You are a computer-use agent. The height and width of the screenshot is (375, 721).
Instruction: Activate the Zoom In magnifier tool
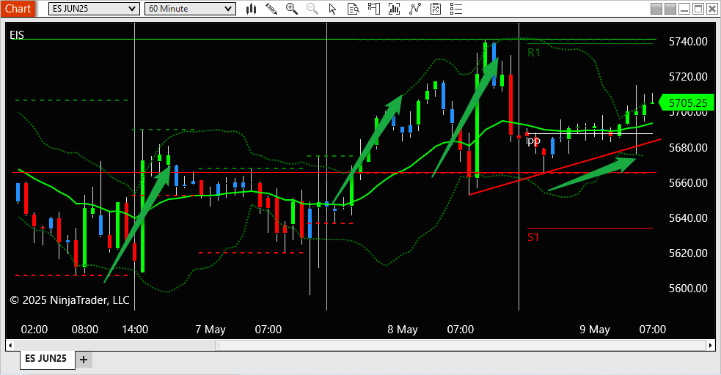tap(292, 9)
